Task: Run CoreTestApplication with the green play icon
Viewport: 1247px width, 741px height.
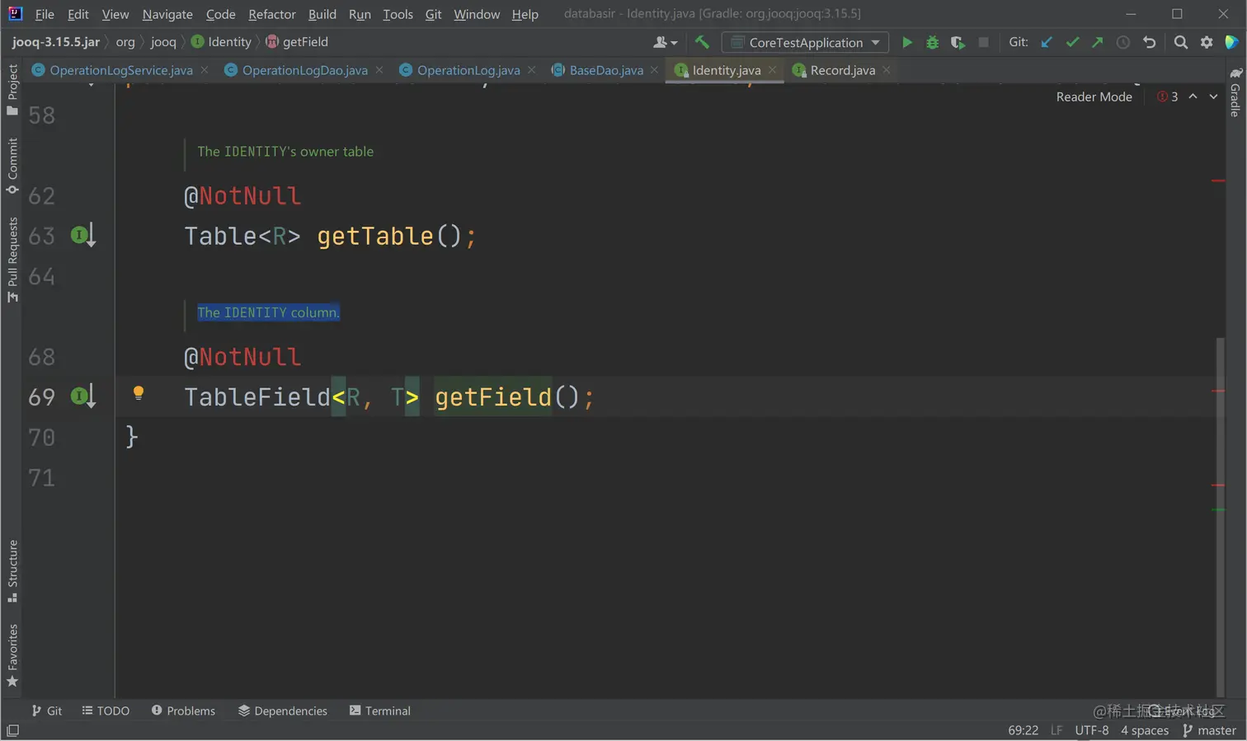Action: 906,42
